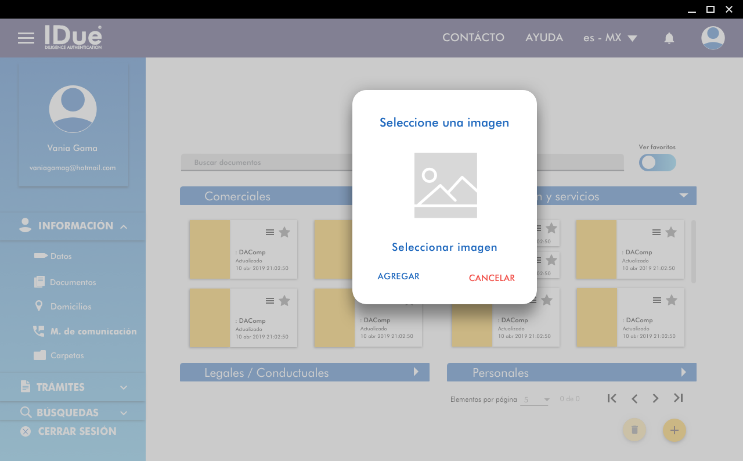Expand the Legales / Conductuales section

tap(416, 372)
